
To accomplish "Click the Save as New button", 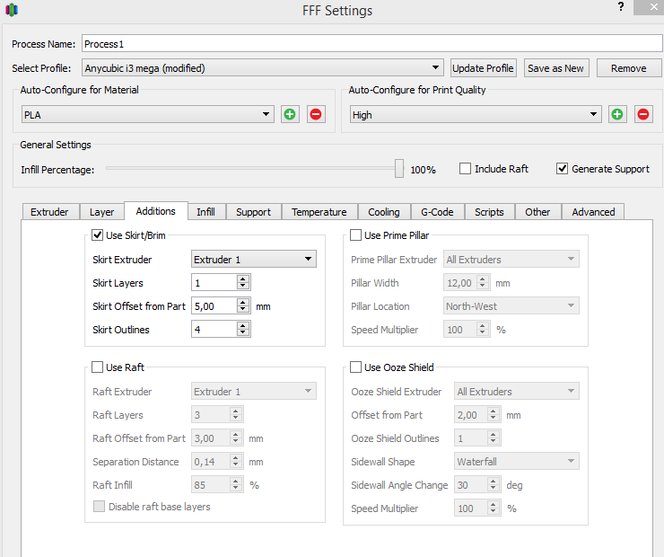I will pyautogui.click(x=555, y=68).
